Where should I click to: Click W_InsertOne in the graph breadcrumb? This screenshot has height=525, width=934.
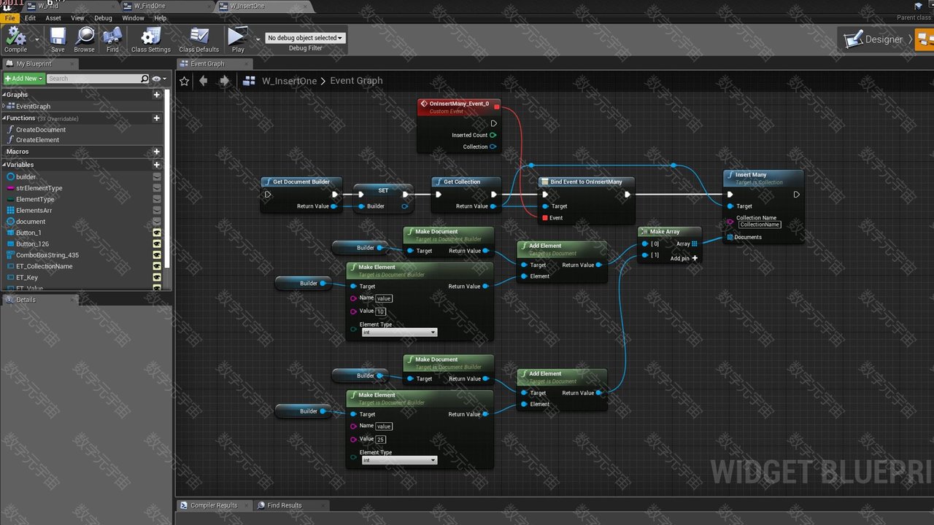(289, 81)
